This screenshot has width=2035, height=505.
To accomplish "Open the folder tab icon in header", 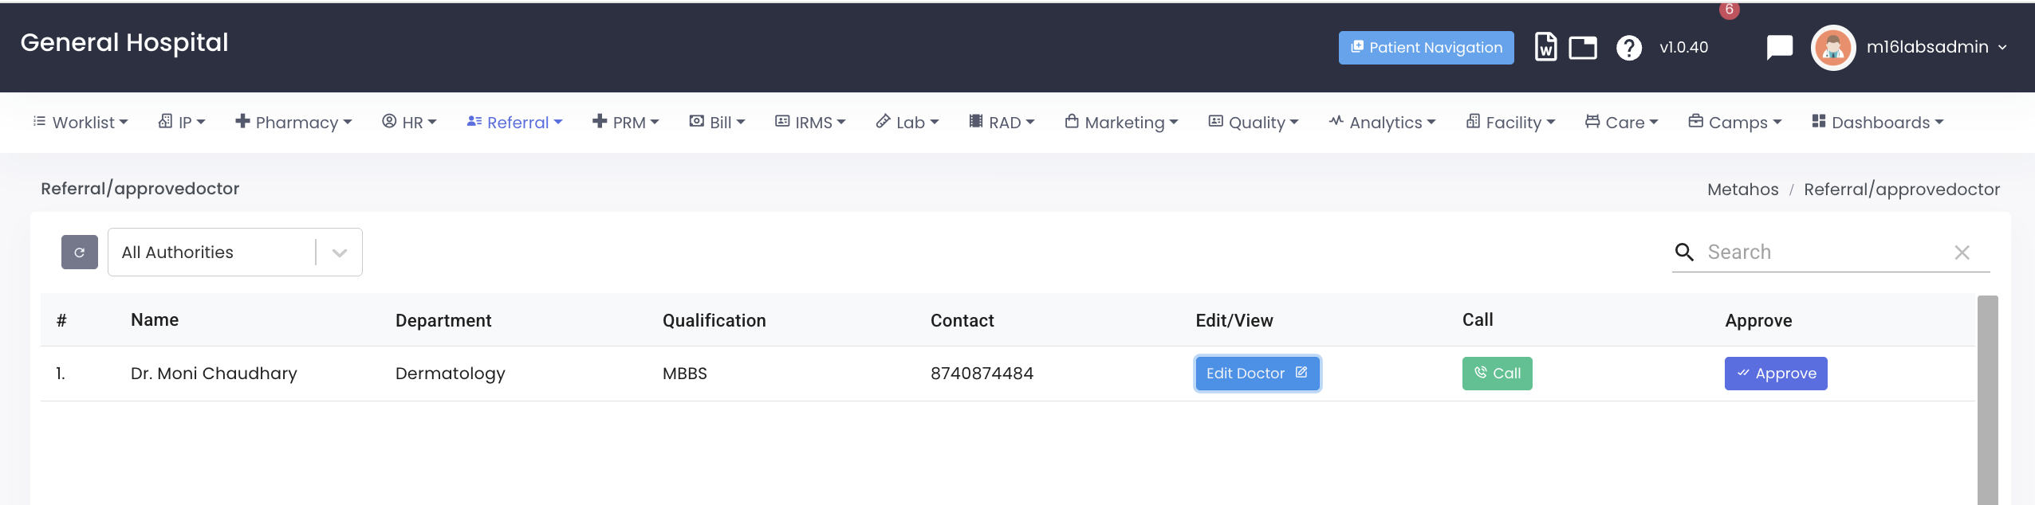I will tap(1582, 48).
